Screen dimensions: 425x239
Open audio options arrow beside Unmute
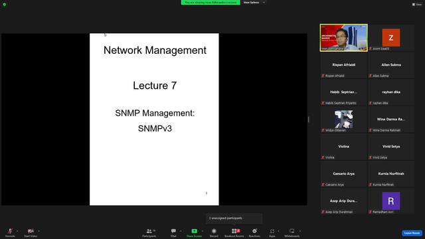(x=17, y=231)
